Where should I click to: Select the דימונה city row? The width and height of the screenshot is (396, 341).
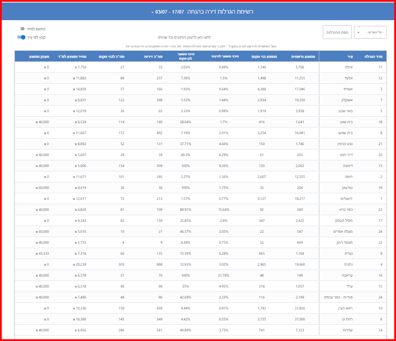click(x=201, y=166)
